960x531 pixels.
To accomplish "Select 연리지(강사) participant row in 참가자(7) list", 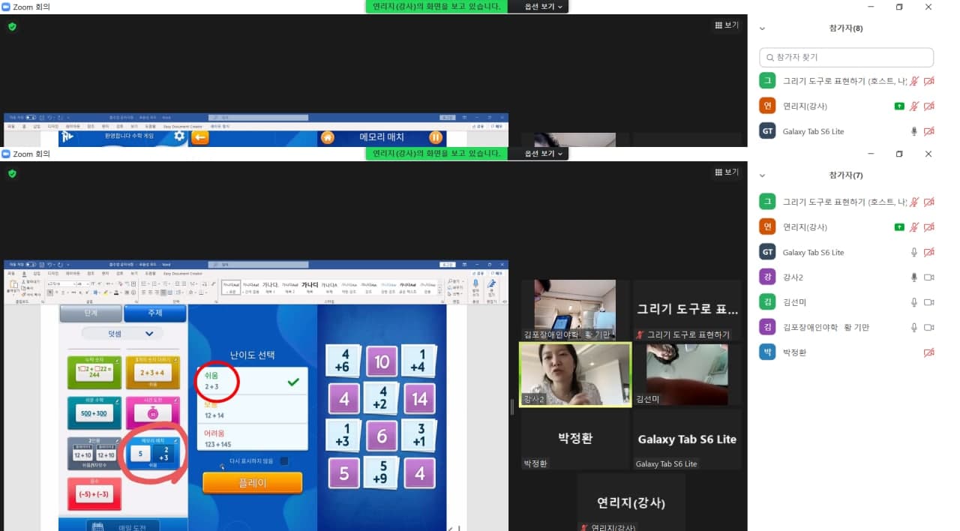I will point(846,227).
